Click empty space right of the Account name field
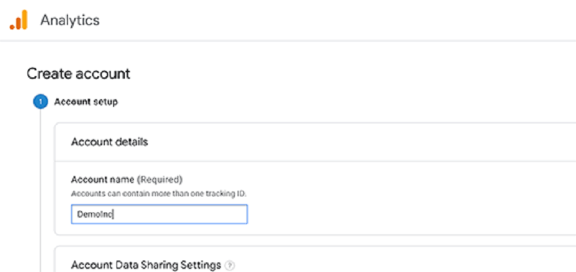 pyautogui.click(x=404, y=214)
